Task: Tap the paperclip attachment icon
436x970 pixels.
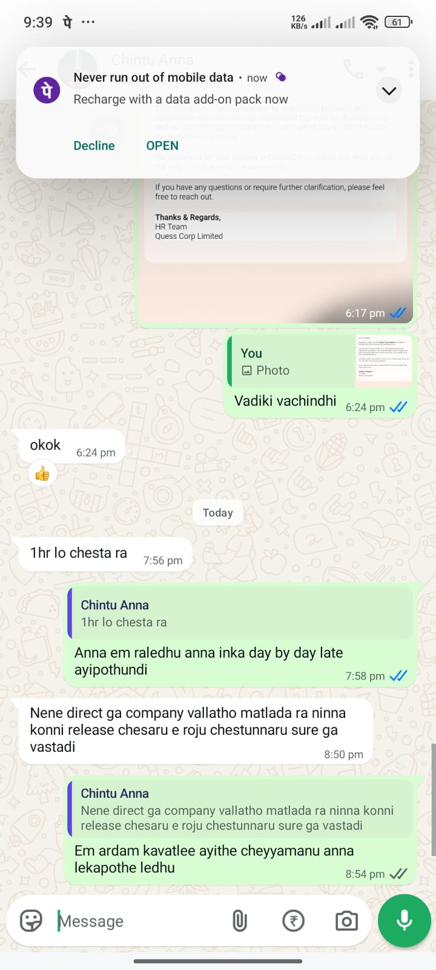Action: (240, 921)
